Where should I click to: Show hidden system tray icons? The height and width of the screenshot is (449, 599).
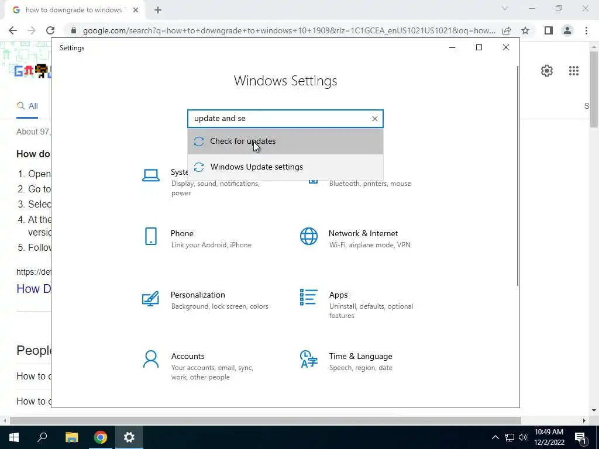click(495, 437)
